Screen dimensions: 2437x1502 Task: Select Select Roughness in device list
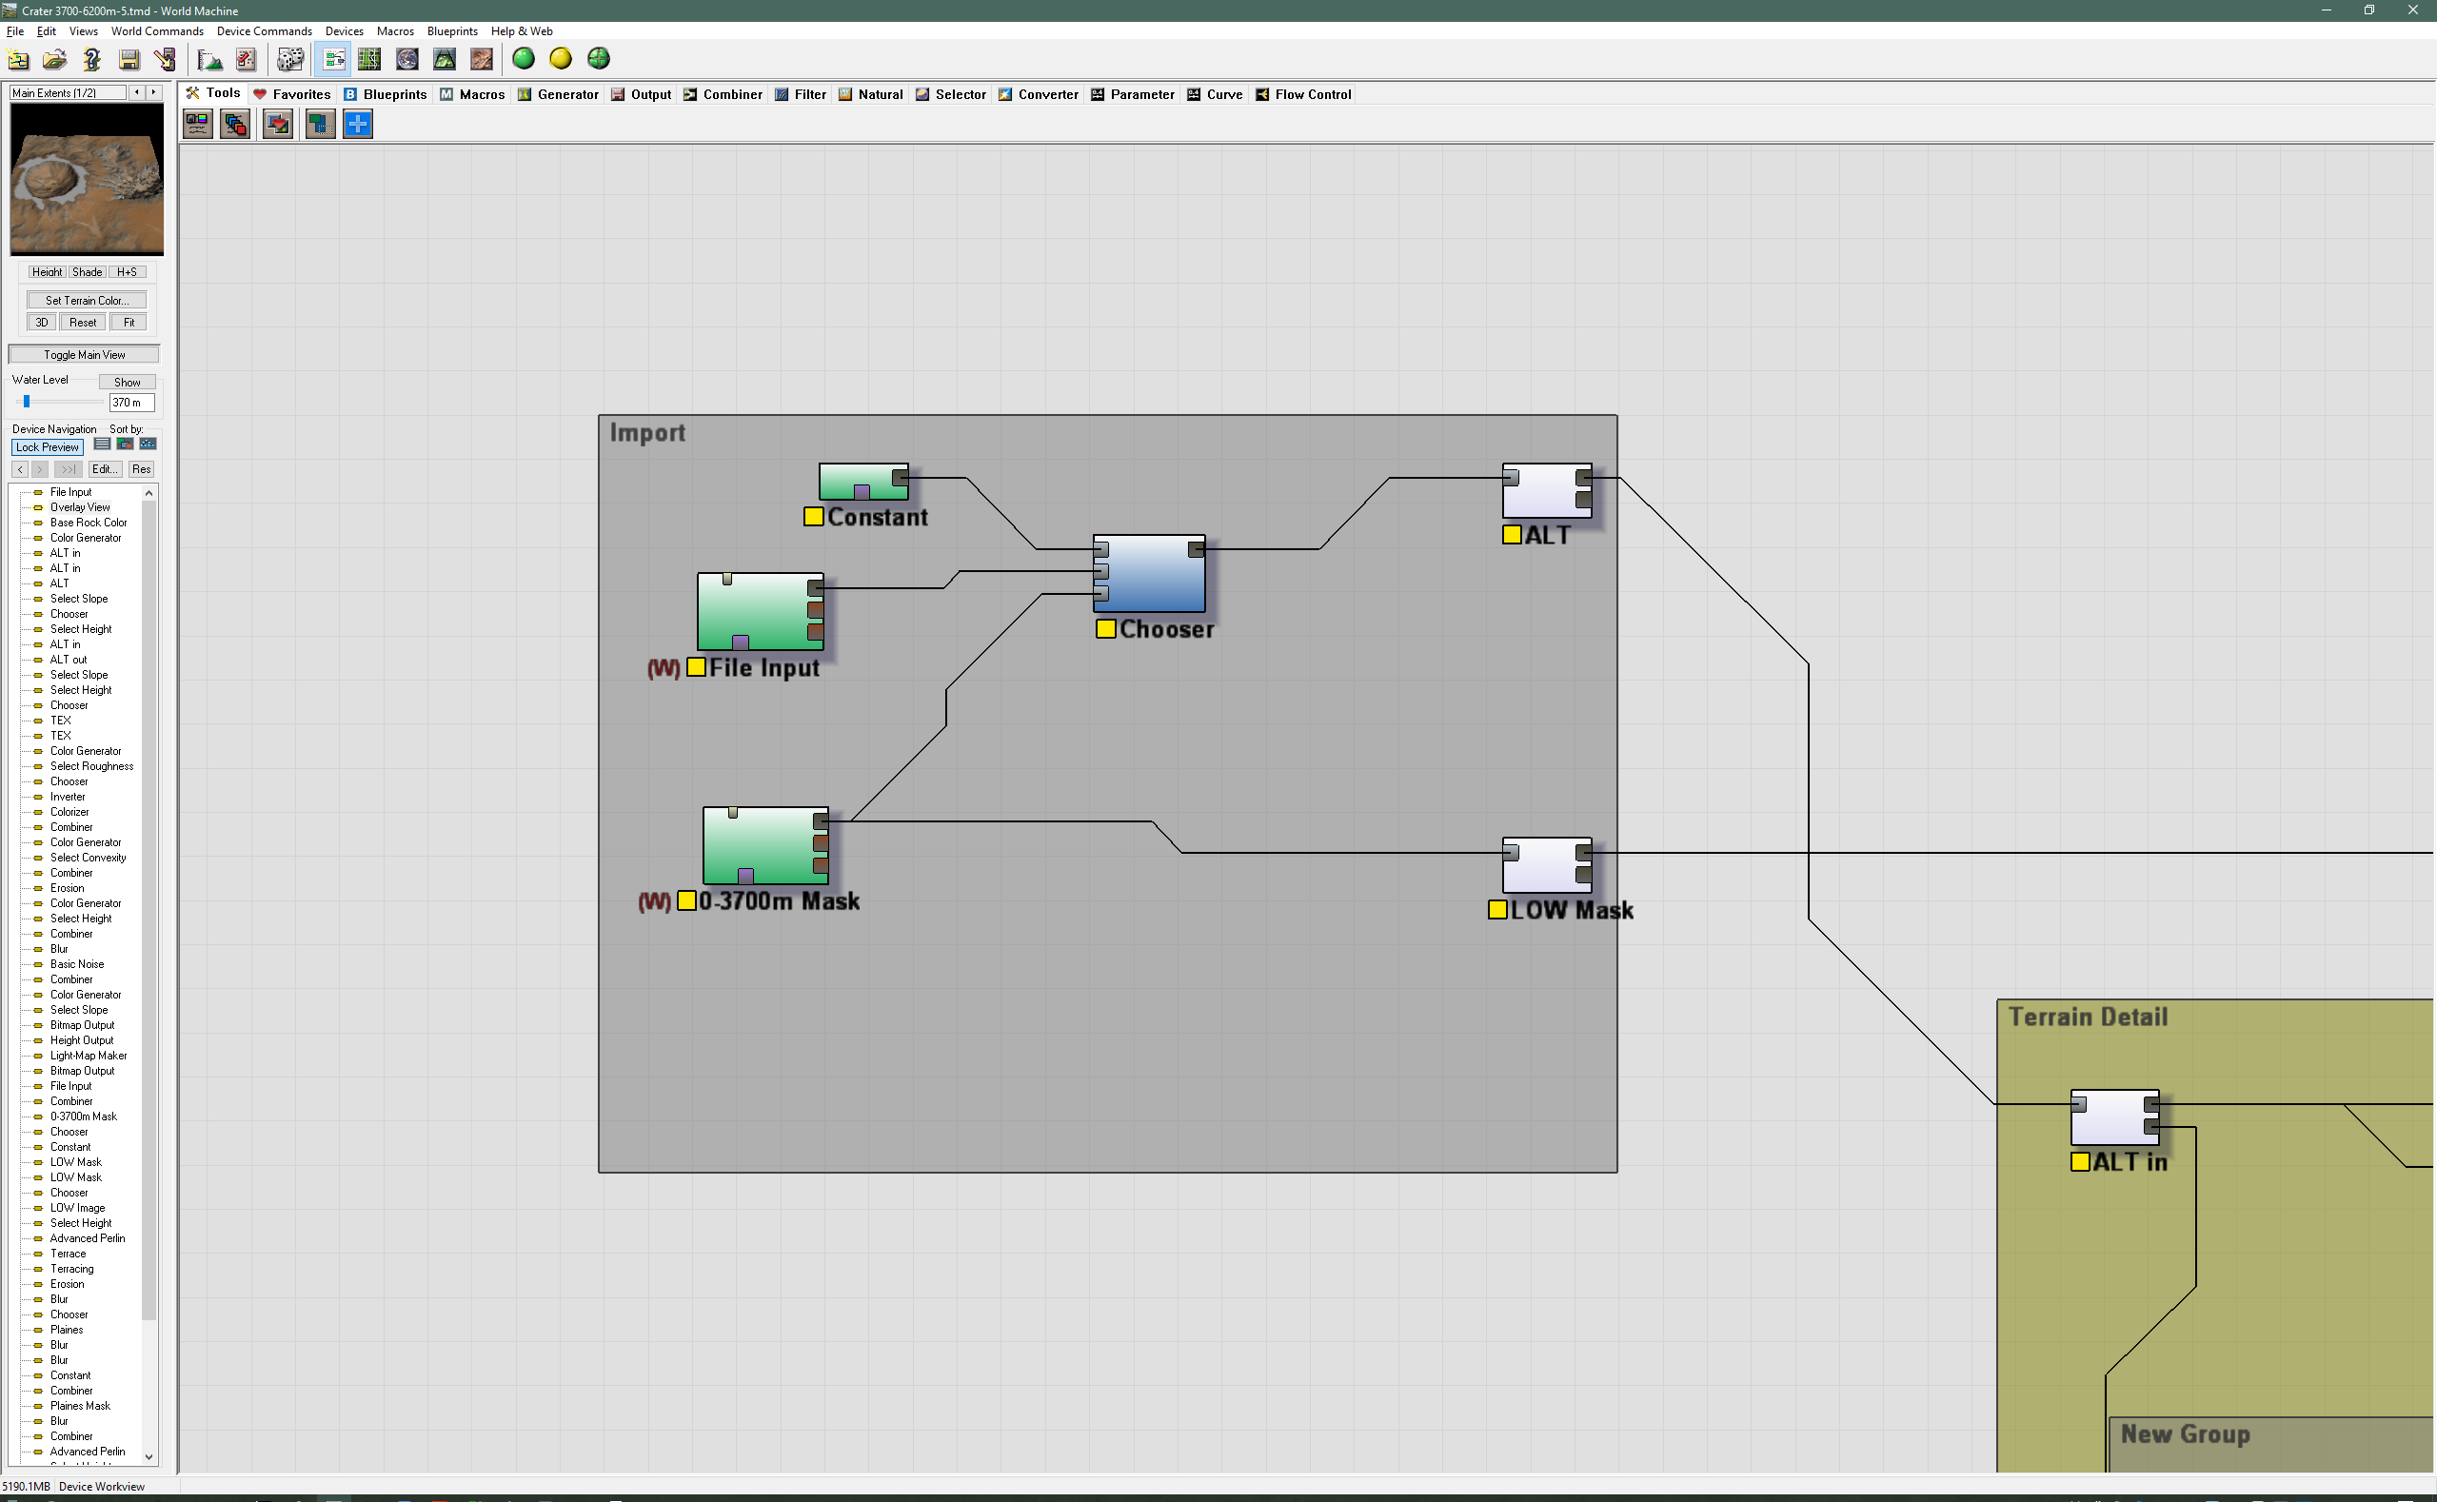91,766
